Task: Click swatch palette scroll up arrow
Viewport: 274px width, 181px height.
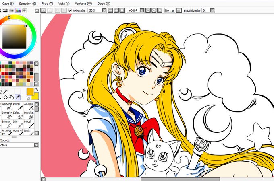Action: click(x=36, y=64)
